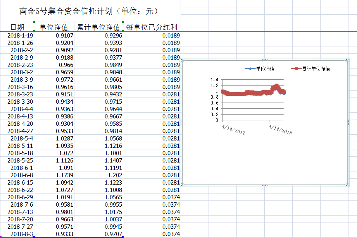357x238 pixels.
Task: Select the 日期 column header cell
Action: point(17,27)
